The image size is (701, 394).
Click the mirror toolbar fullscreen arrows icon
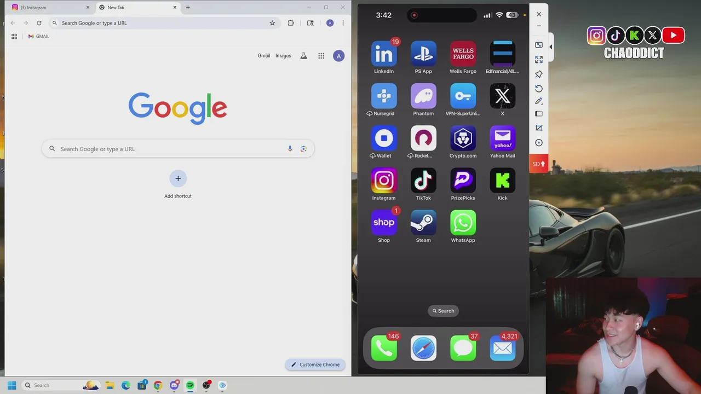(x=539, y=59)
